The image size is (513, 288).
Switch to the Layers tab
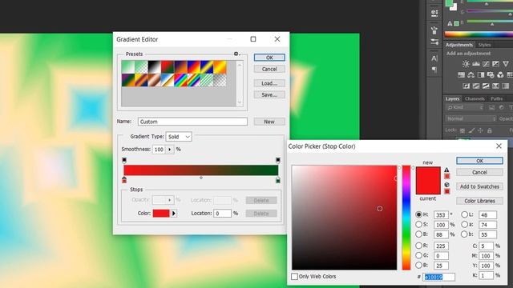[452, 98]
